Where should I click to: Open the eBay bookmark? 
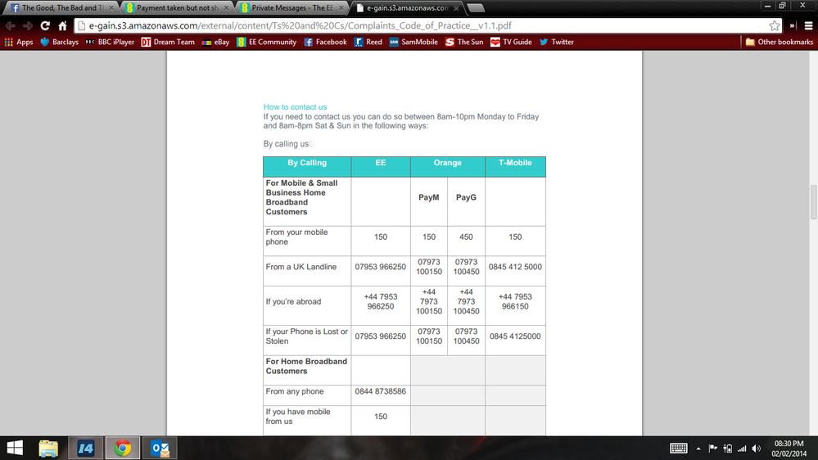[215, 42]
